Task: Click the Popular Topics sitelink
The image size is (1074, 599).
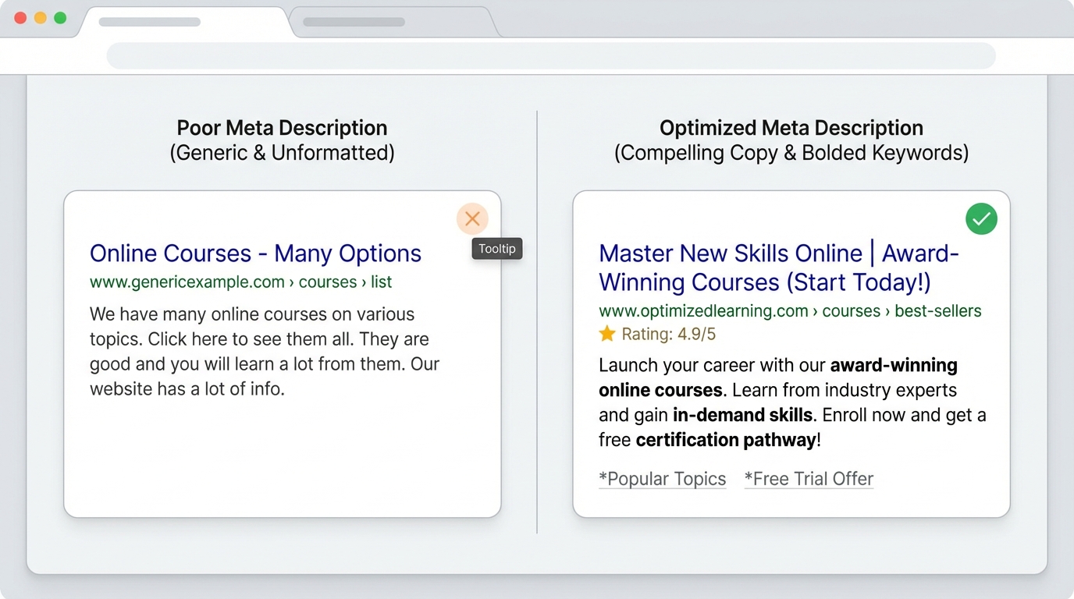Action: pyautogui.click(x=662, y=478)
